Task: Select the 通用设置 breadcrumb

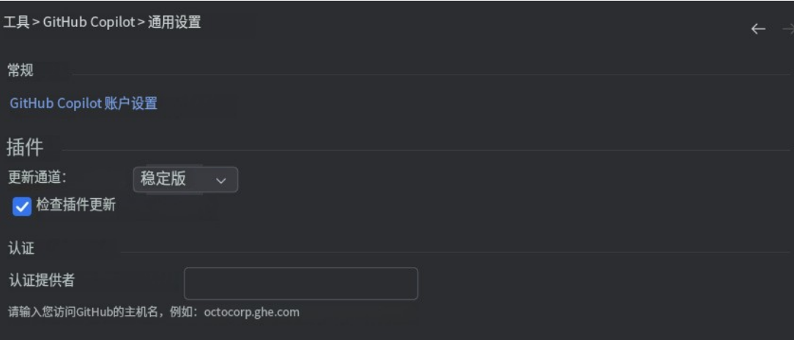Action: tap(174, 23)
